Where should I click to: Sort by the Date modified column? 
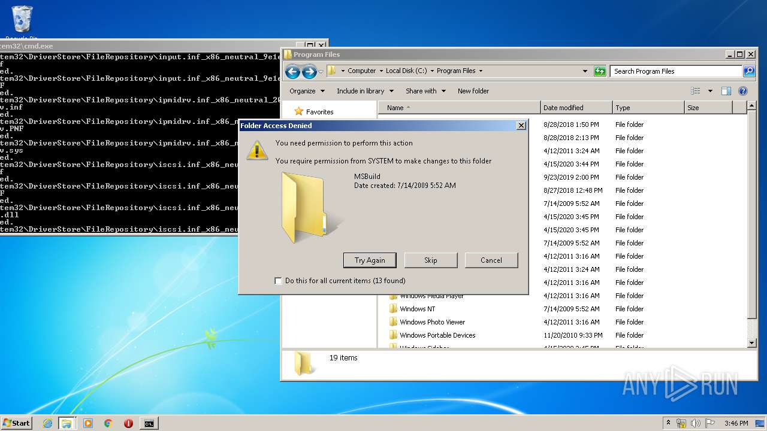tap(576, 108)
